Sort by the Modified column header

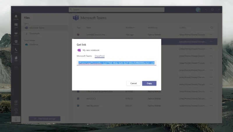(x=130, y=28)
